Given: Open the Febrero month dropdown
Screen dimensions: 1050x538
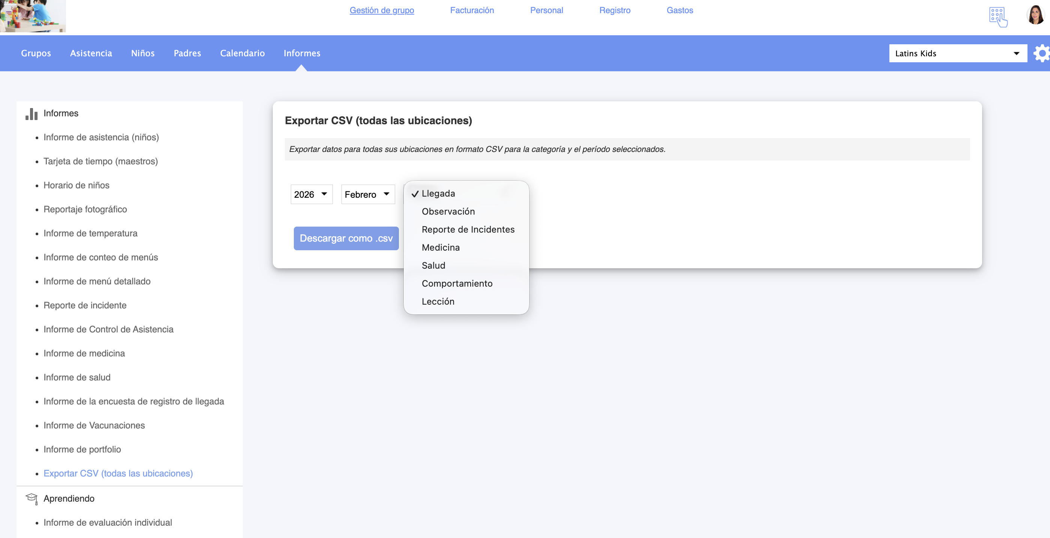Looking at the screenshot, I should point(367,194).
